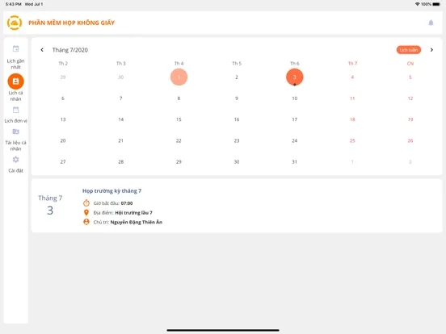
Task: Open Lịch đơn vị calendar icon
Action: tap(15, 110)
